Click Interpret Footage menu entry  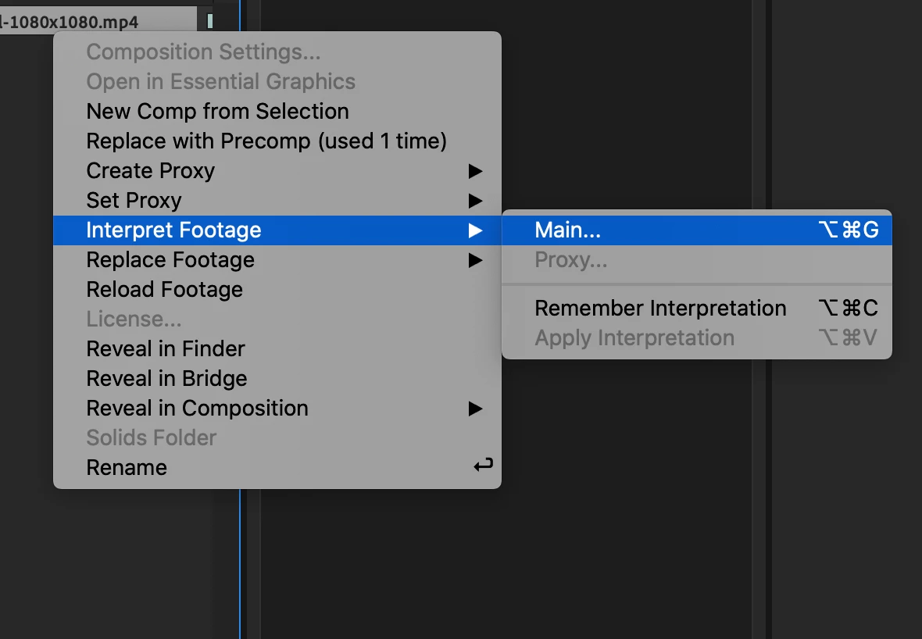point(173,230)
